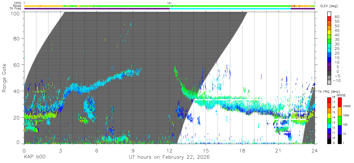Click the 1000 label on NOISE legend
This screenshot has height=163, width=354.
(346, 115)
